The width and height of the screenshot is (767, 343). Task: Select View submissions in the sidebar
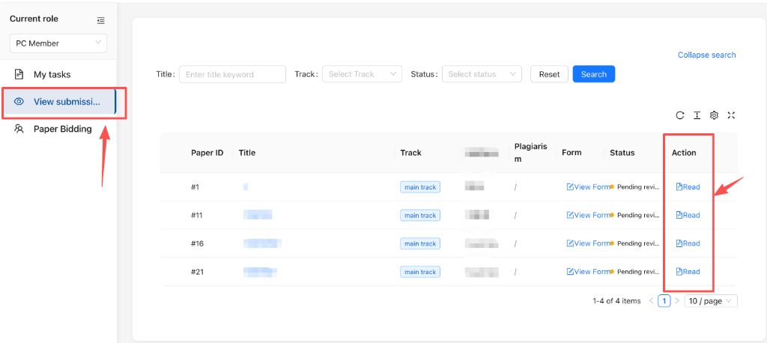58,102
